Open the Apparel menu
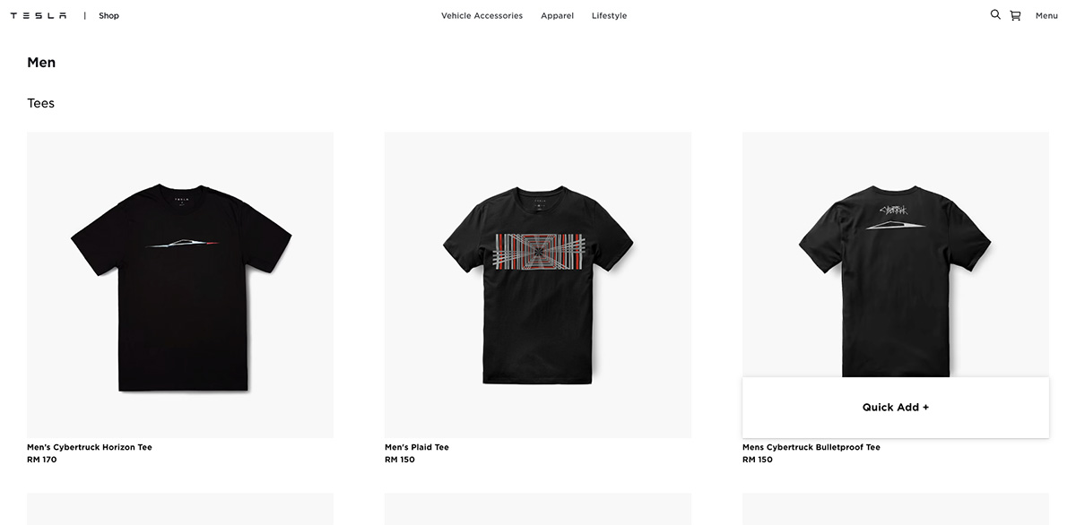 pyautogui.click(x=557, y=15)
